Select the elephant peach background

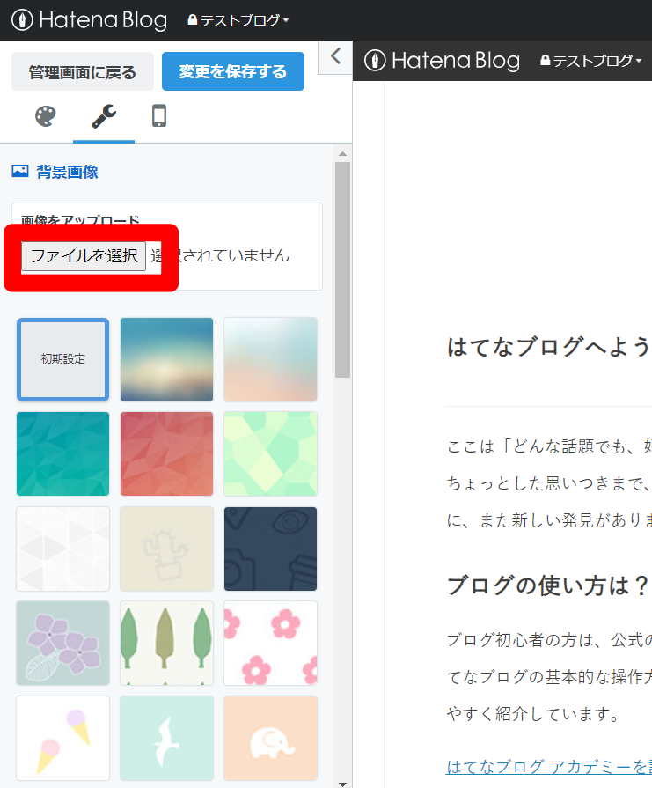click(270, 738)
